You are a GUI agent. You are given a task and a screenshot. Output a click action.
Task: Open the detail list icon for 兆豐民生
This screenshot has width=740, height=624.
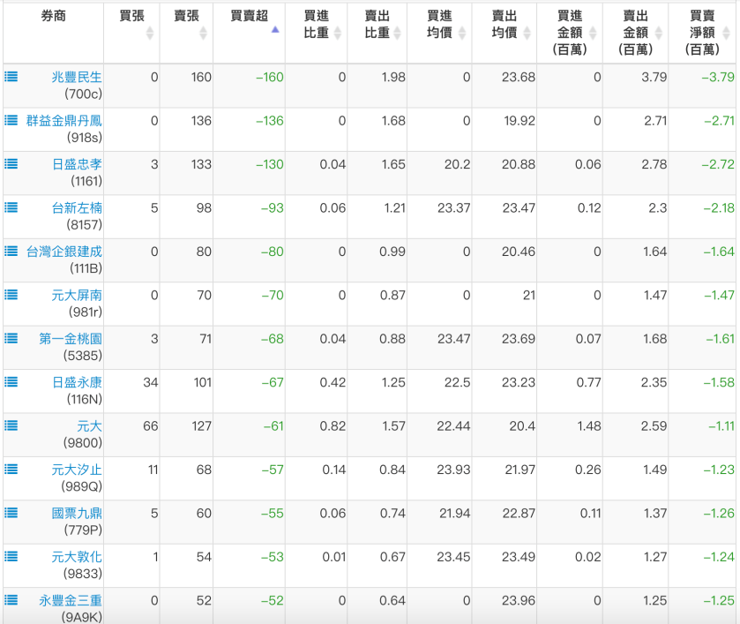pyautogui.click(x=11, y=77)
